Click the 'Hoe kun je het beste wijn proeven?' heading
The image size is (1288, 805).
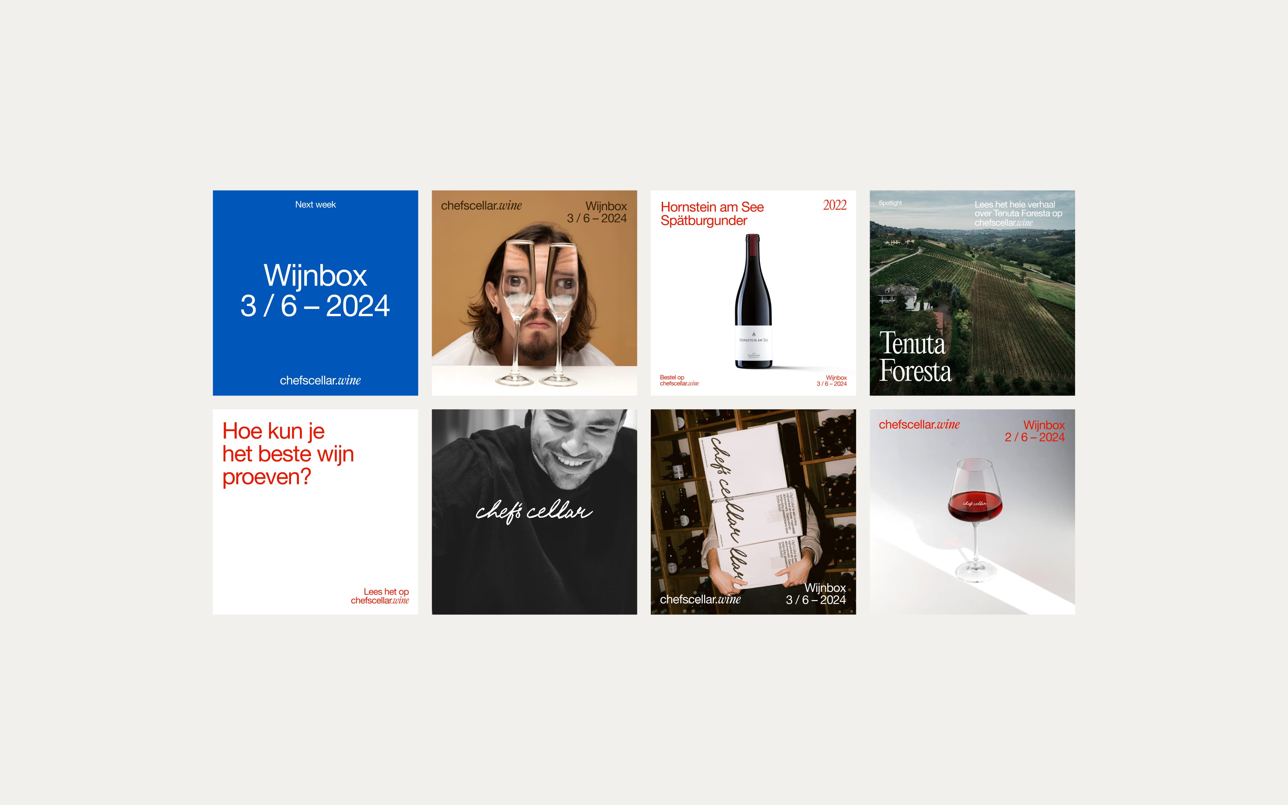pos(288,453)
